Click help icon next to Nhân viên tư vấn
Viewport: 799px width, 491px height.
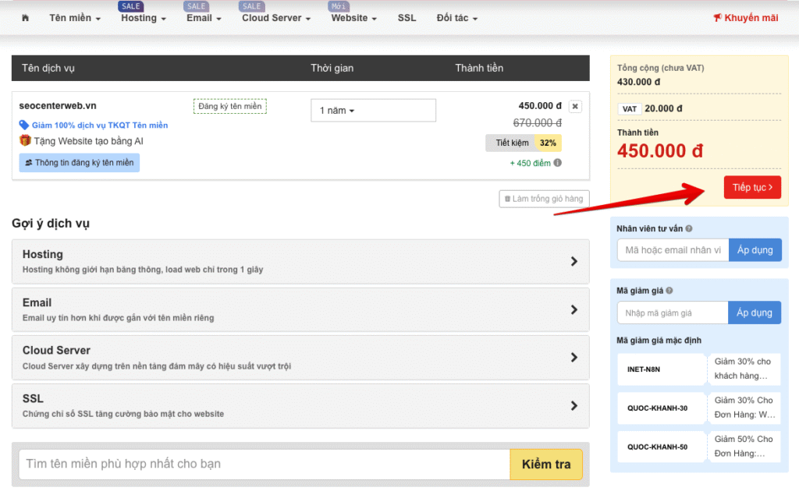[x=689, y=229]
